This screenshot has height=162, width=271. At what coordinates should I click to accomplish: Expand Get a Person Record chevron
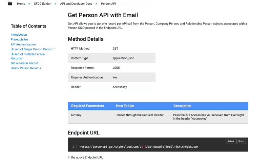click(40, 63)
